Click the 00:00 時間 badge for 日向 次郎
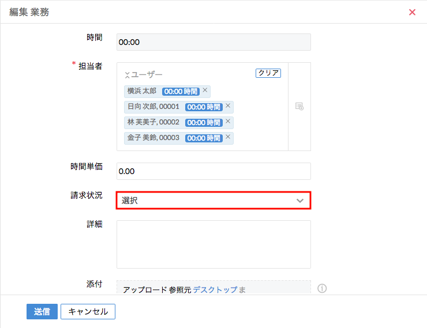The width and height of the screenshot is (427, 328). coord(204,107)
